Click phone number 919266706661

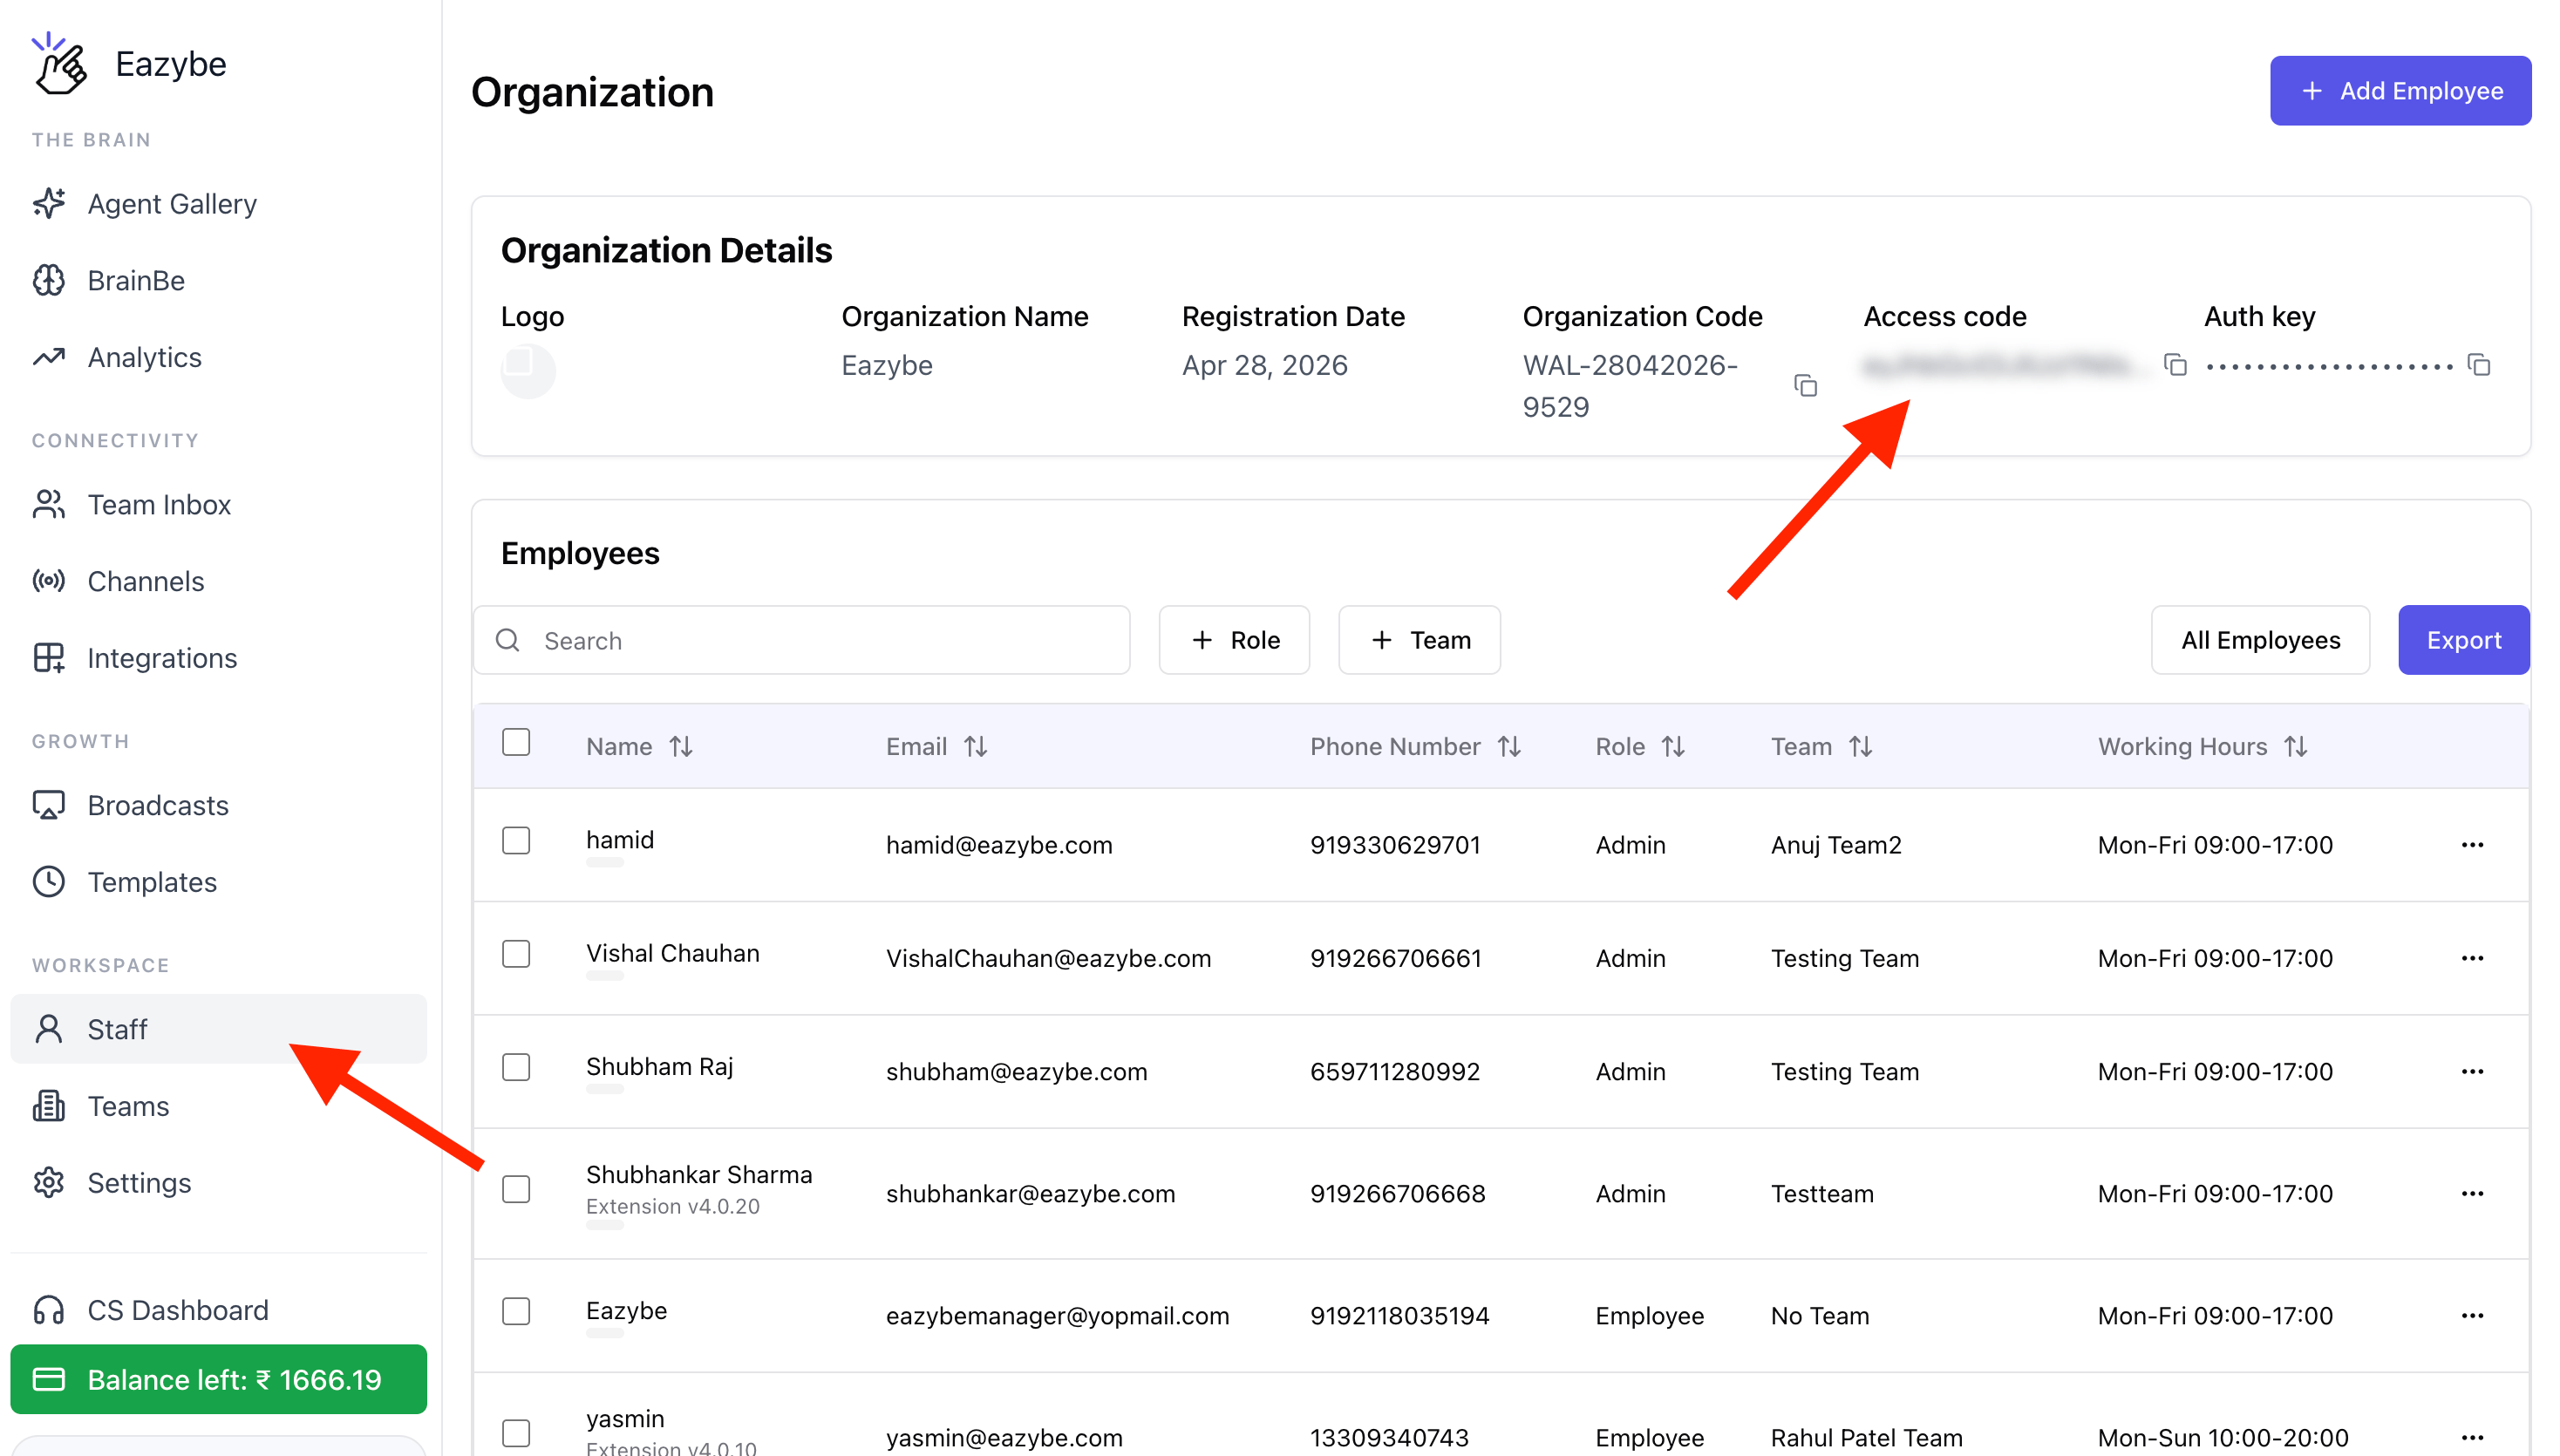coord(1396,958)
